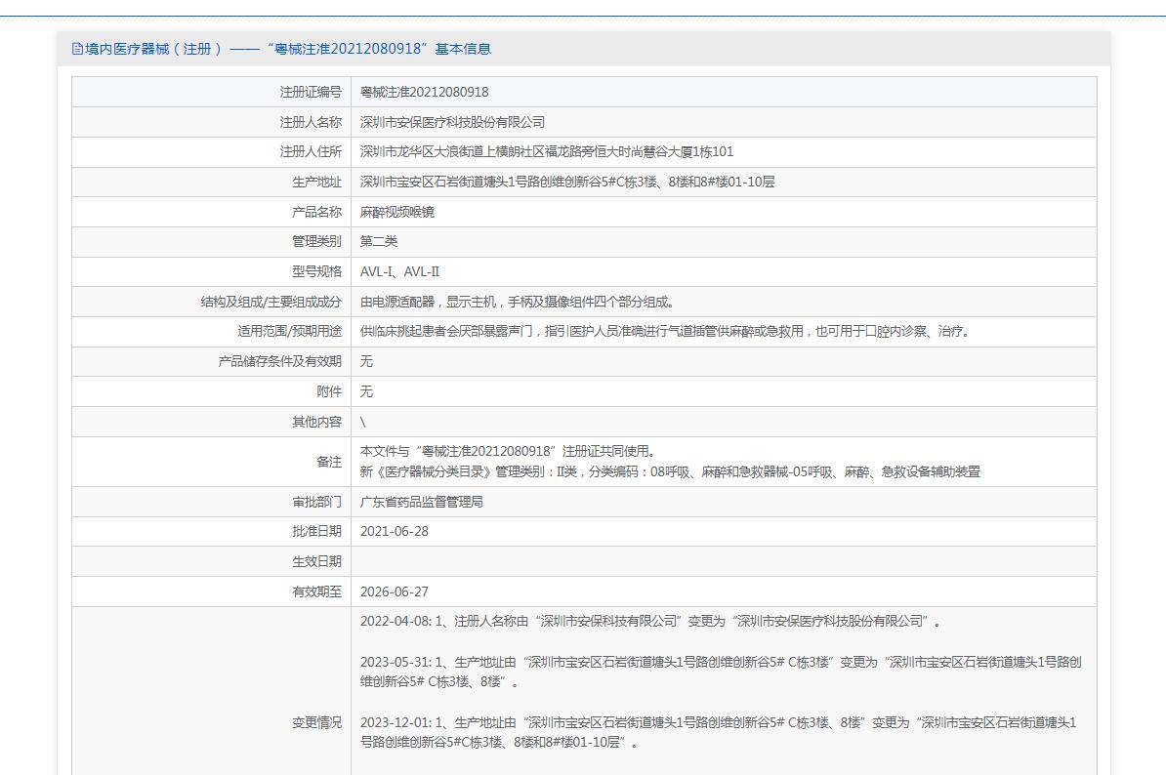
Task: Click the 批准日期 label
Action: point(316,532)
